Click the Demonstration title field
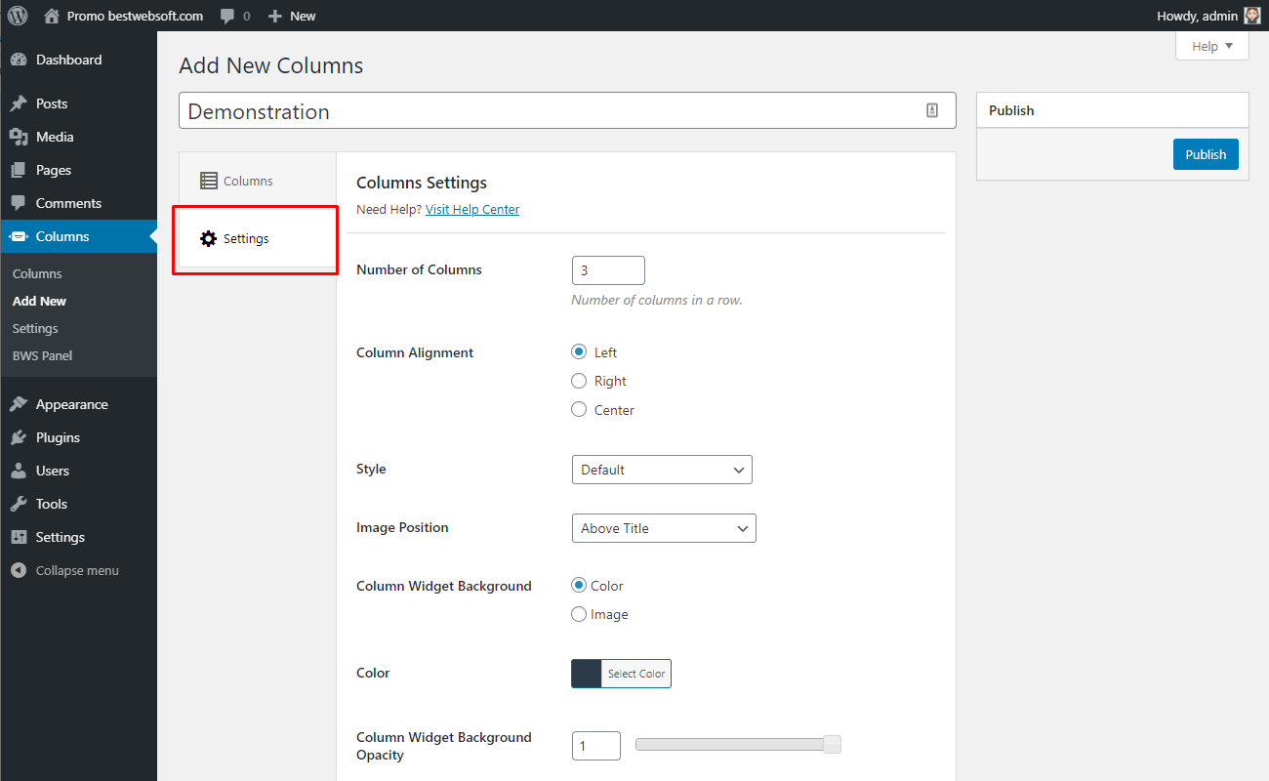This screenshot has height=781, width=1269. pyautogui.click(x=567, y=111)
